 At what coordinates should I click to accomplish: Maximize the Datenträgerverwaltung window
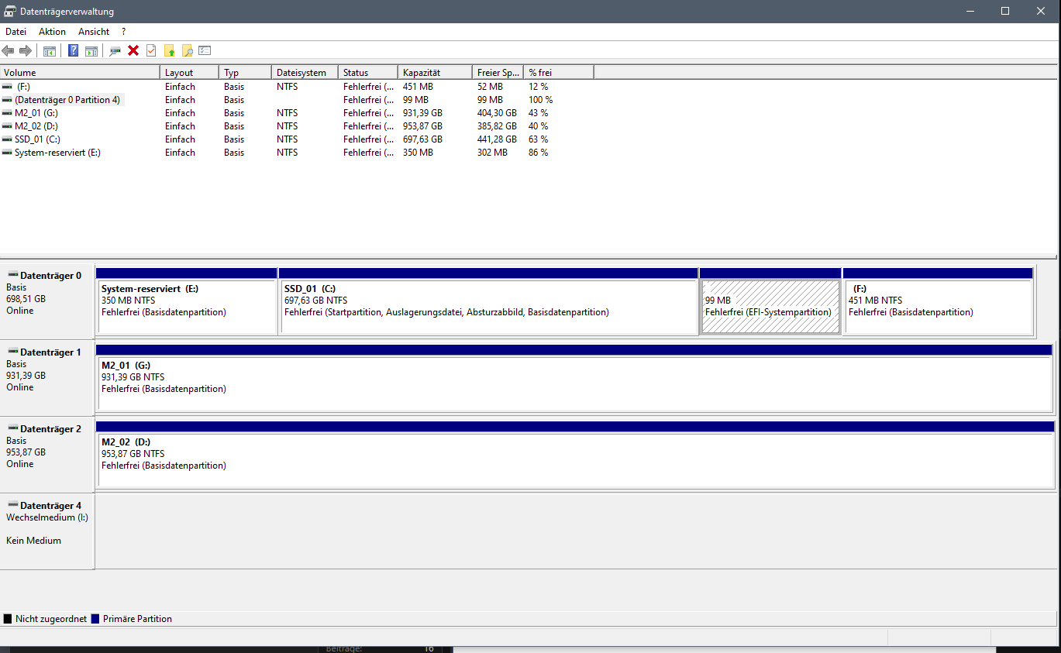pyautogui.click(x=1005, y=11)
